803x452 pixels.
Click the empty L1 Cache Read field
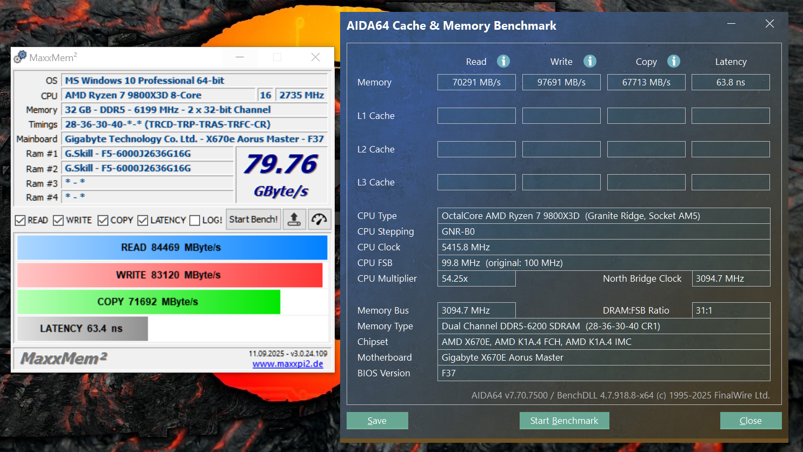[x=476, y=116]
